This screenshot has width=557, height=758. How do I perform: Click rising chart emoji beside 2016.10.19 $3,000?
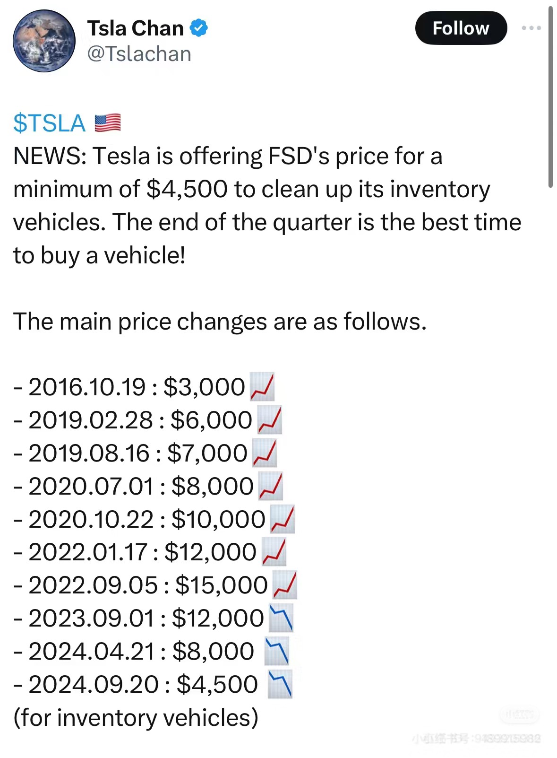coord(262,387)
